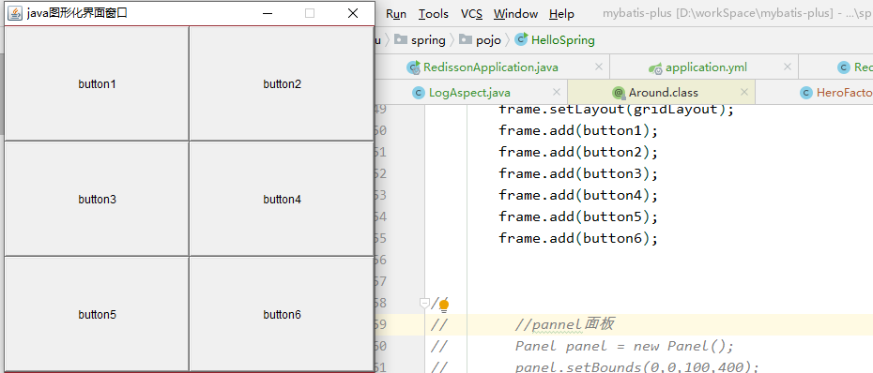Close the RedissonApplication.java tab
The width and height of the screenshot is (873, 373).
click(599, 67)
